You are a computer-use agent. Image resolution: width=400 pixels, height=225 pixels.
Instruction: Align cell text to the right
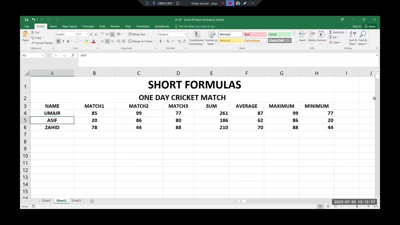click(112, 41)
